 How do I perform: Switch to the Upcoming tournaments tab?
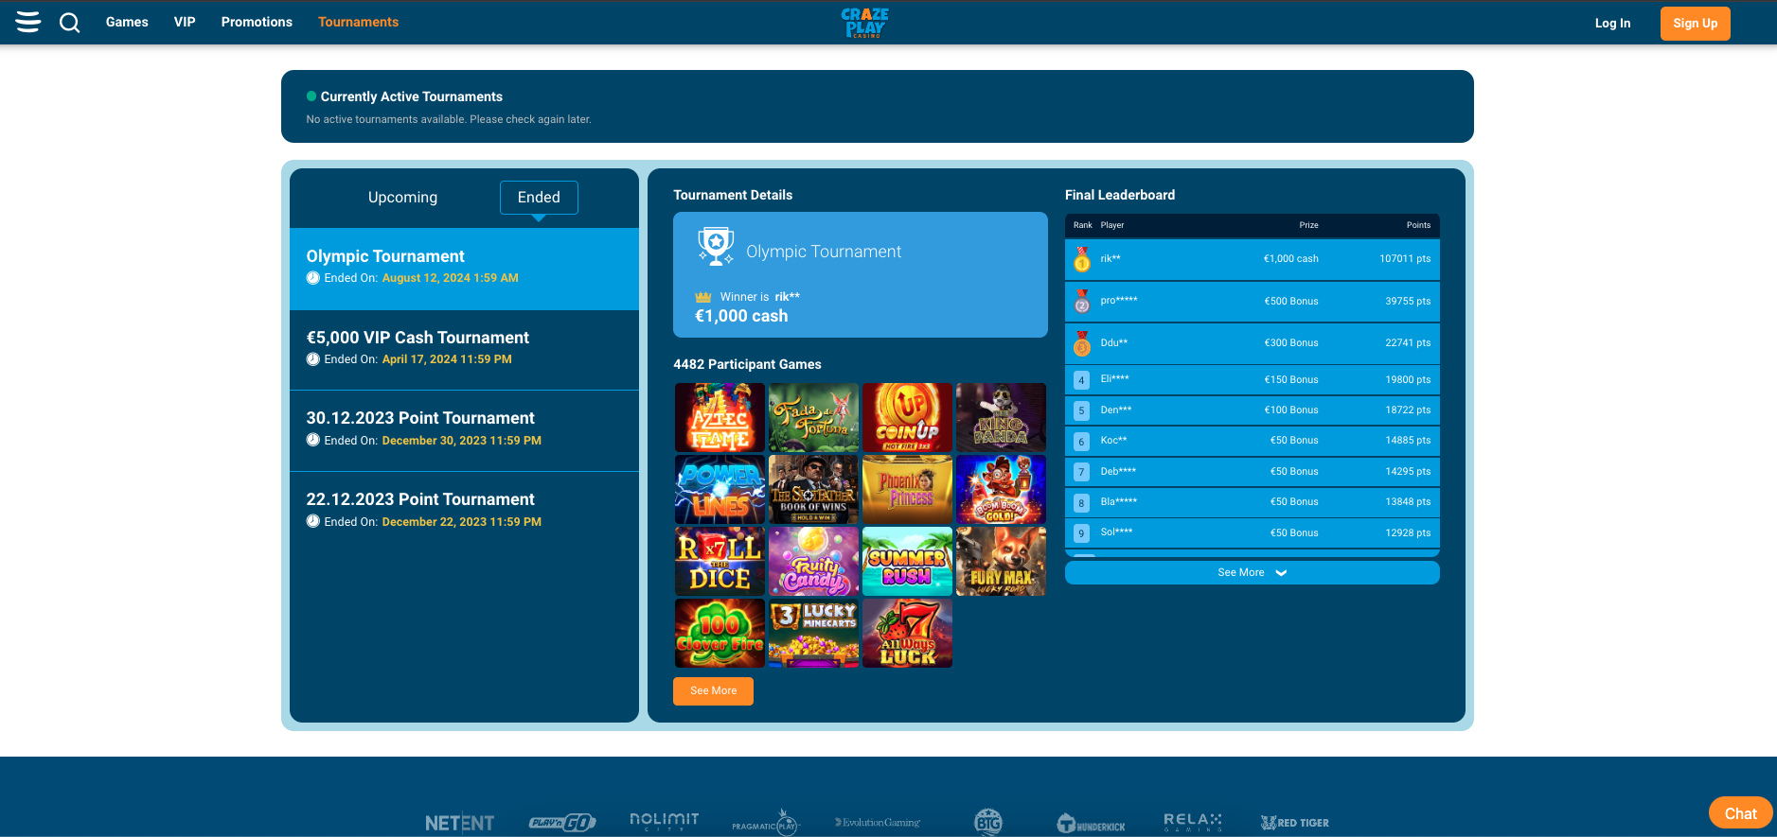click(x=402, y=197)
